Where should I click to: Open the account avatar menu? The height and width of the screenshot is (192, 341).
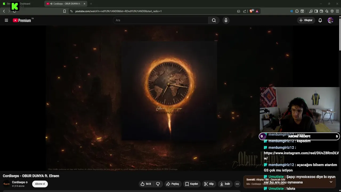tap(330, 20)
